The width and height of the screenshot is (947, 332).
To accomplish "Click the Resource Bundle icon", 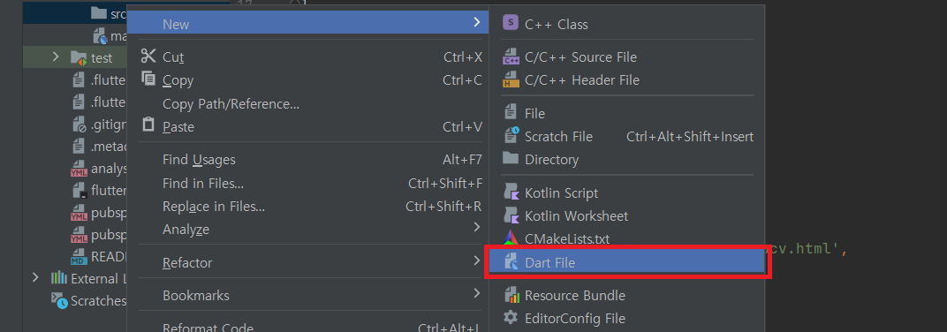I will point(511,296).
